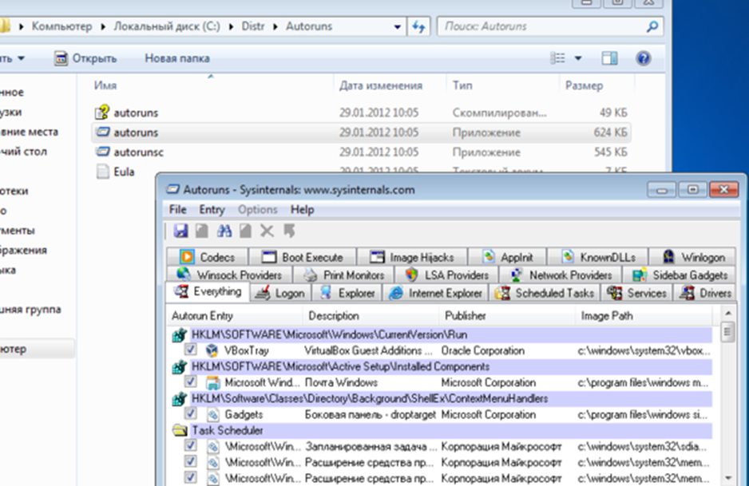Open the KnownDLLs tab
749x486 pixels.
coord(597,257)
